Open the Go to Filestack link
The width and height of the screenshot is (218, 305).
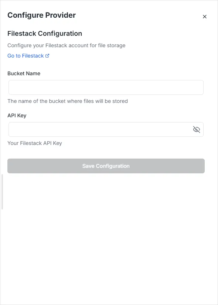[x=25, y=56]
